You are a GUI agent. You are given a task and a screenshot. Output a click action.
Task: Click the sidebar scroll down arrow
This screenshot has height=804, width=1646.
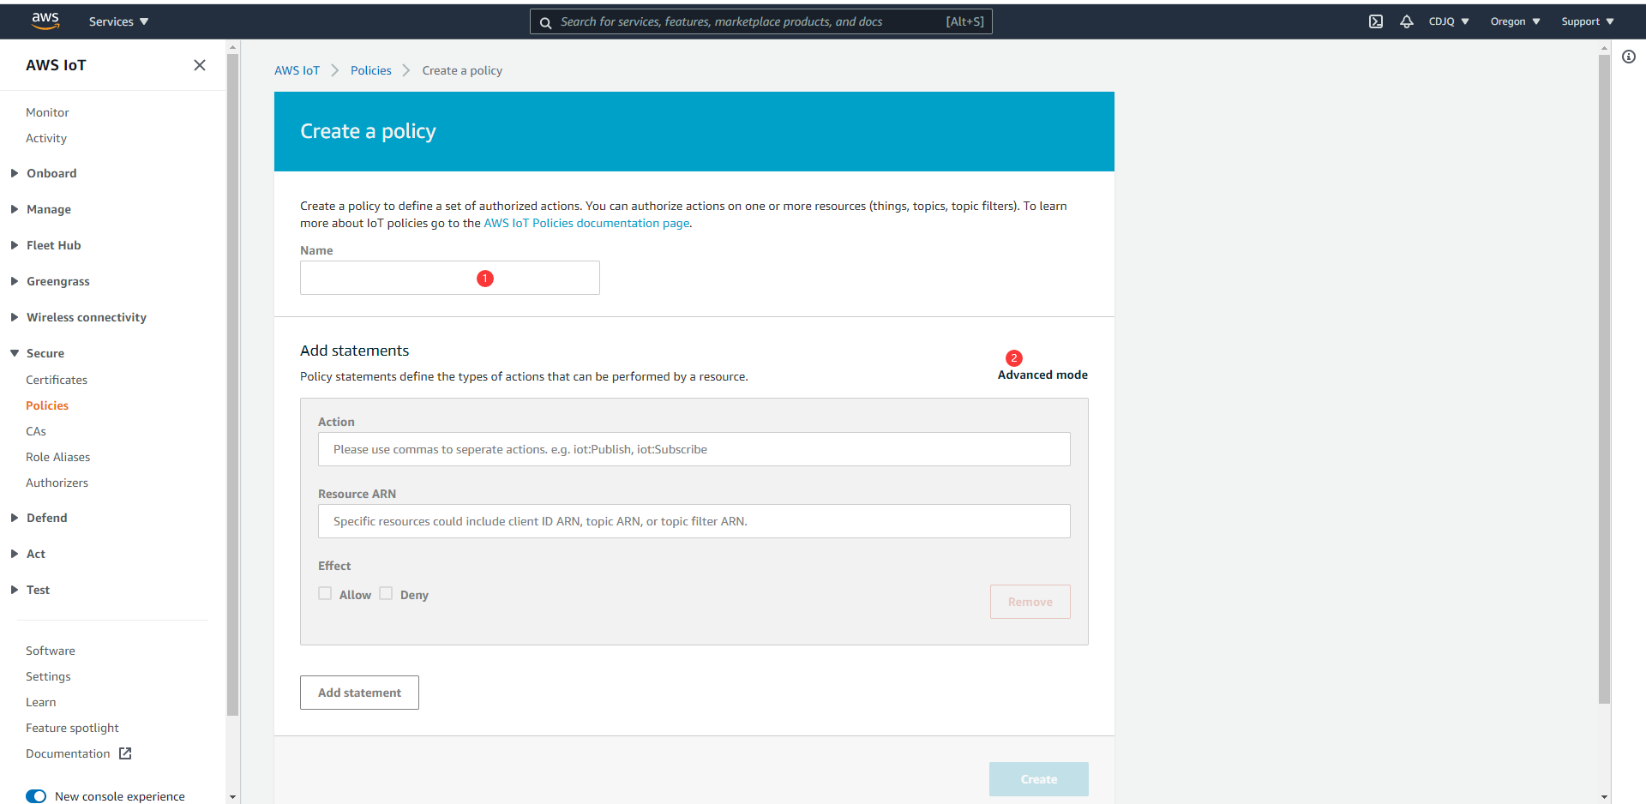[232, 797]
